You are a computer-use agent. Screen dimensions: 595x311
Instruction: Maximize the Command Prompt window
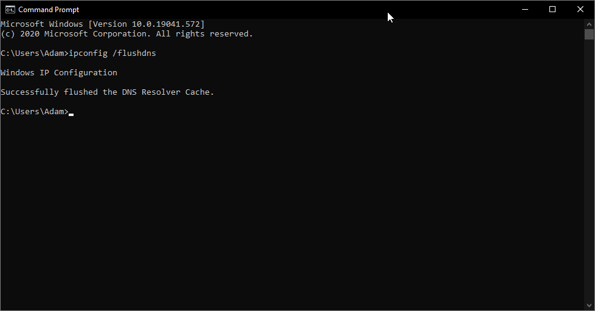(x=552, y=10)
